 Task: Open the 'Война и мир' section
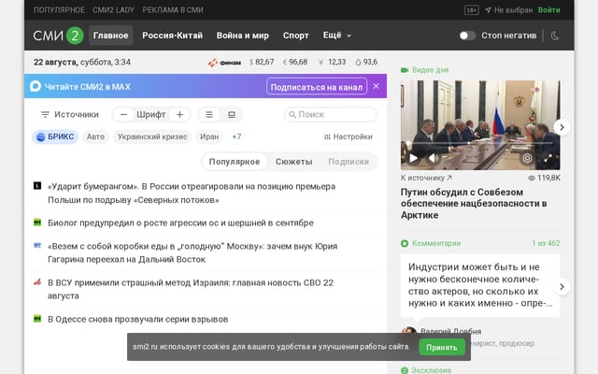pos(243,36)
